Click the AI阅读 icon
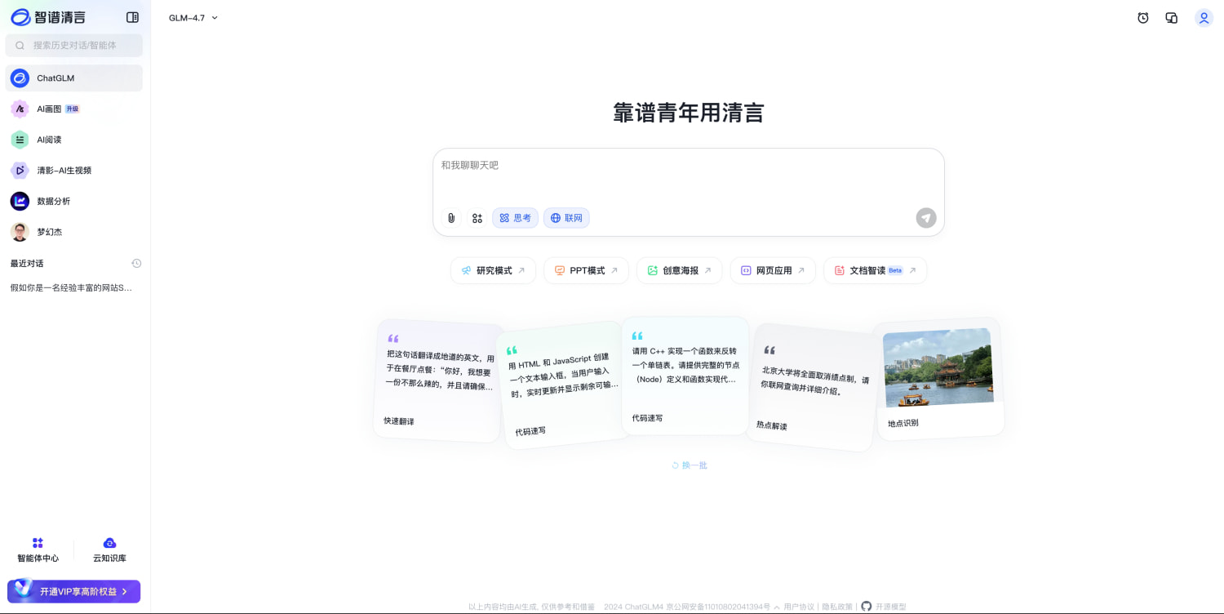This screenshot has height=614, width=1224. coord(20,140)
